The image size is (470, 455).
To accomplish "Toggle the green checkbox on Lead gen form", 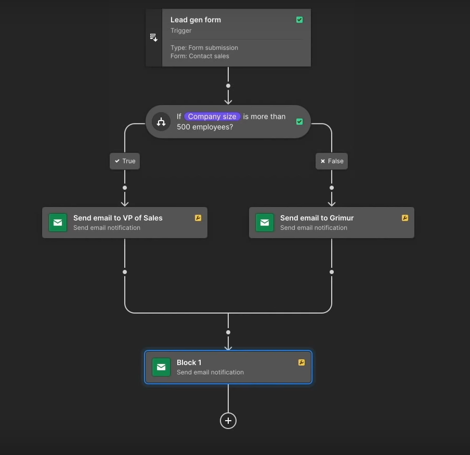I will pos(299,20).
